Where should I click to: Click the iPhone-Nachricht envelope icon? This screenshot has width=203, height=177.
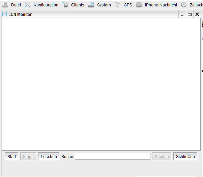[x=139, y=5]
